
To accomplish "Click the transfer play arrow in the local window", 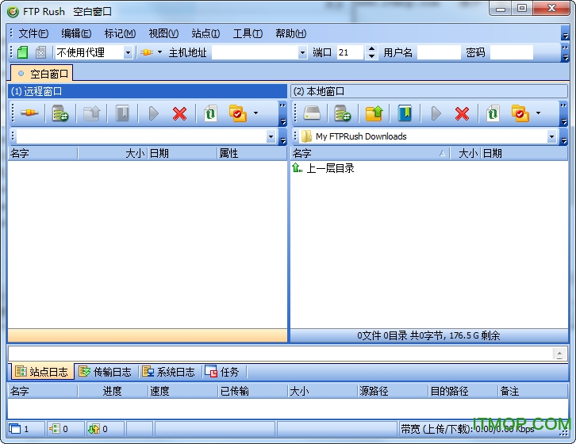I will tap(436, 113).
